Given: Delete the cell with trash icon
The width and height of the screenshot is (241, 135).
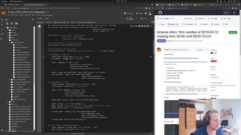Looking at the screenshot, I should click(x=148, y=26).
